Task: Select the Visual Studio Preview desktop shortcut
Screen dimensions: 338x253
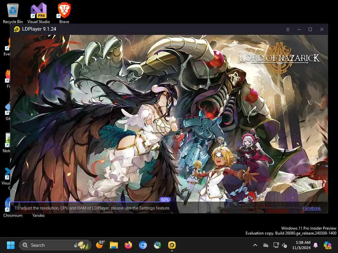Action: coord(39,13)
